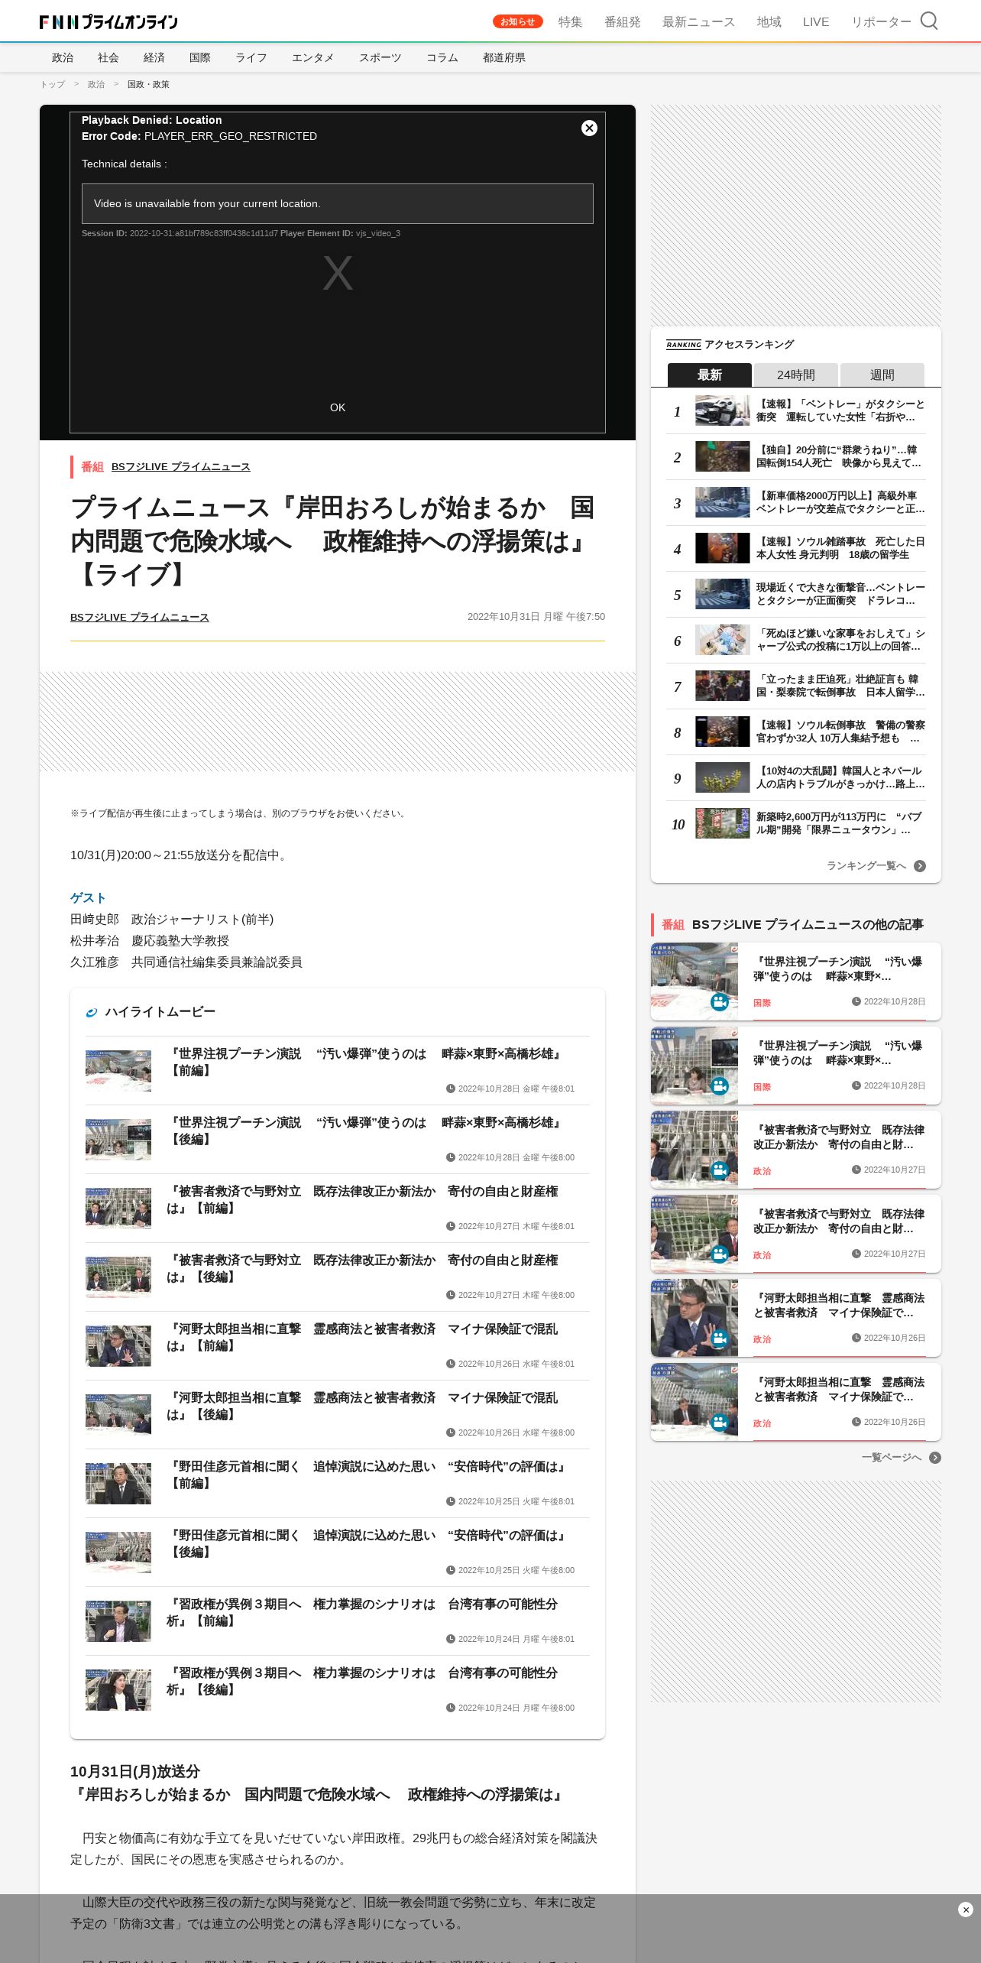Open 最新ニュース in the top navigation
Image resolution: width=981 pixels, height=1963 pixels.
pos(698,22)
